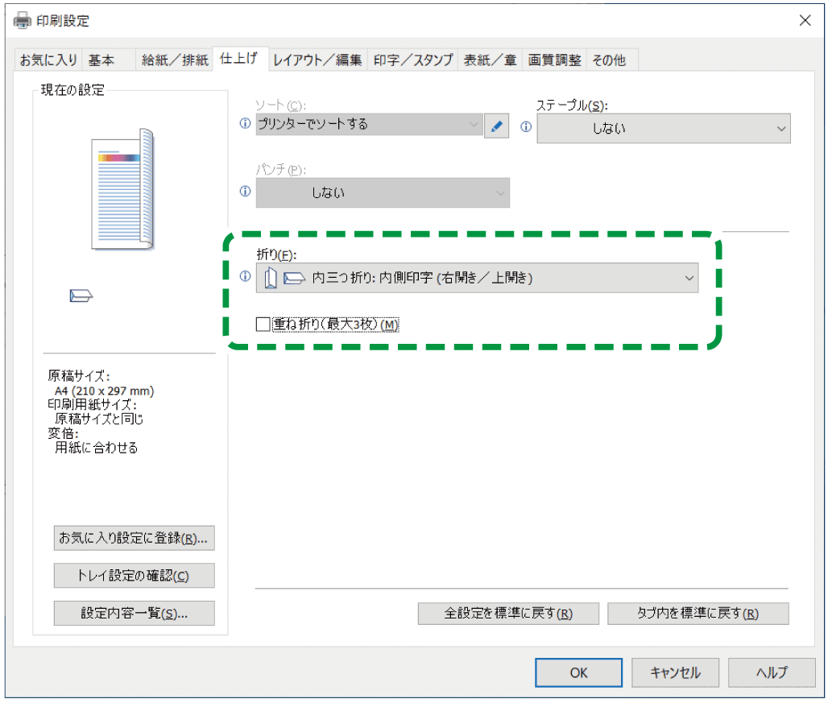
Task: Enable 重ね折り(最大3枚) checkbox
Action: 263,325
